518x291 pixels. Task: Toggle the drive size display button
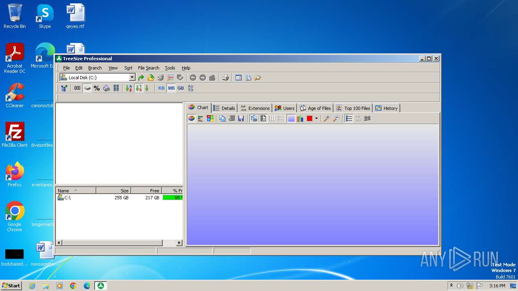87,88
